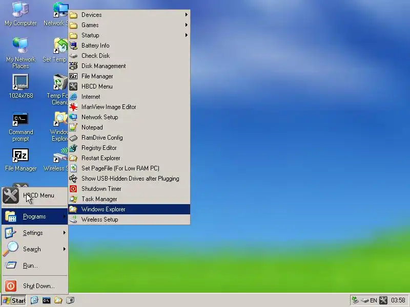Click Shut Down... in the Start menu
Screen dimensions: 410x307
35,286
